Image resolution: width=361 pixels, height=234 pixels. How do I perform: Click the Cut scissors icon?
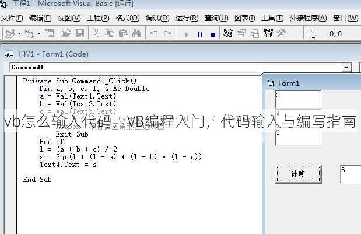96,34
